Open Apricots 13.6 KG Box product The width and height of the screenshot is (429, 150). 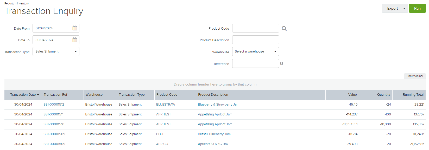click(213, 144)
